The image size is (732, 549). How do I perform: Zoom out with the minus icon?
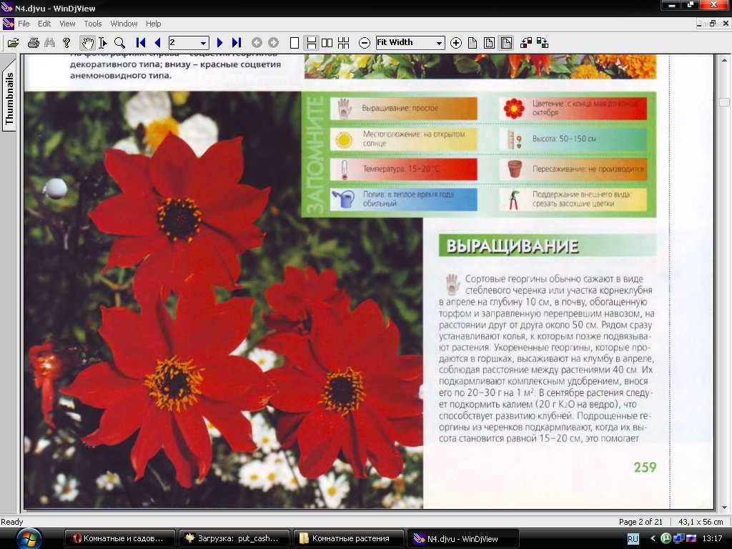[364, 43]
